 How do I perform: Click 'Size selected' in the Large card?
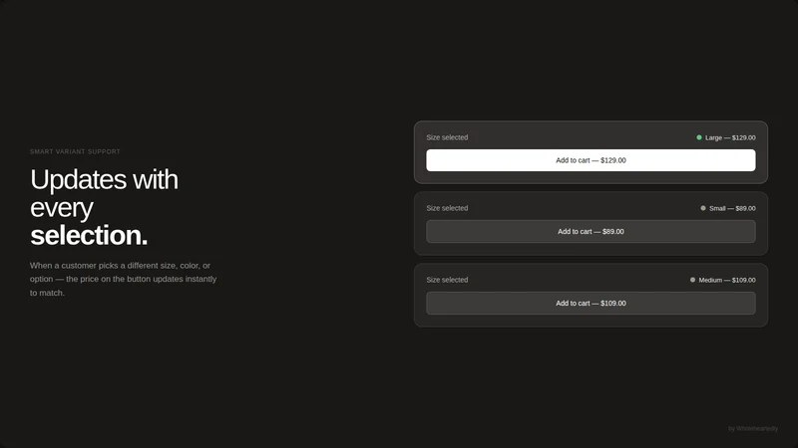(x=447, y=137)
